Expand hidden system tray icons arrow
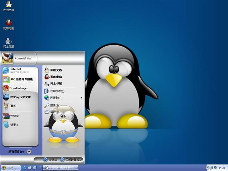 point(207,168)
